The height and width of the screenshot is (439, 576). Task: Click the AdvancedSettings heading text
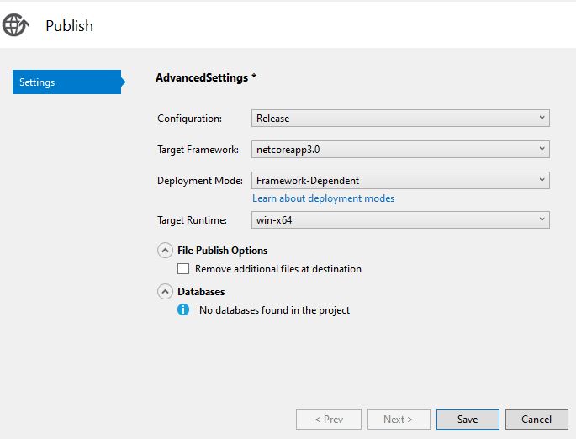202,78
